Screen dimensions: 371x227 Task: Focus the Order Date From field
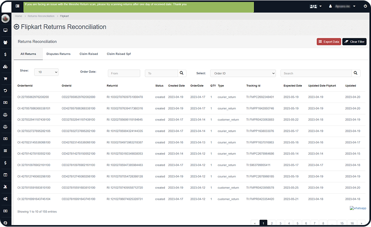(124, 73)
